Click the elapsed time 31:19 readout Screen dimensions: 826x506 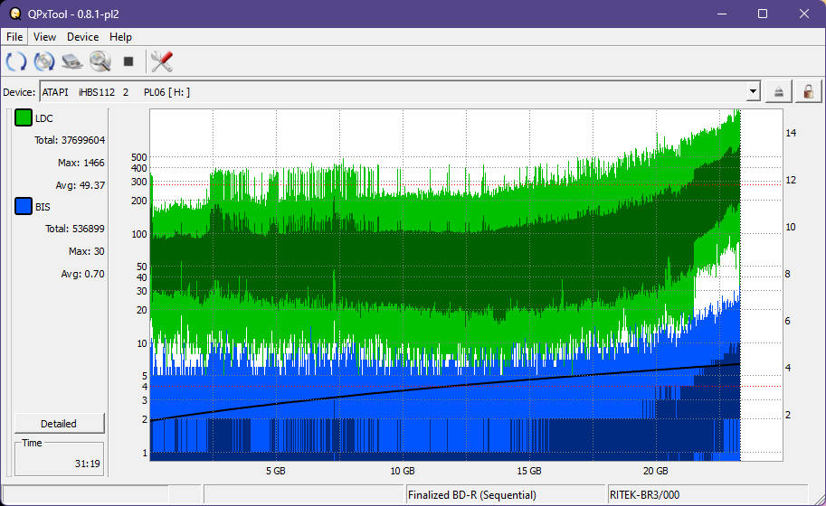87,464
